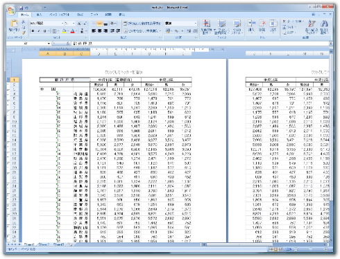Click the Decrease Font Size icon
This screenshot has width=340, height=259.
85,24
